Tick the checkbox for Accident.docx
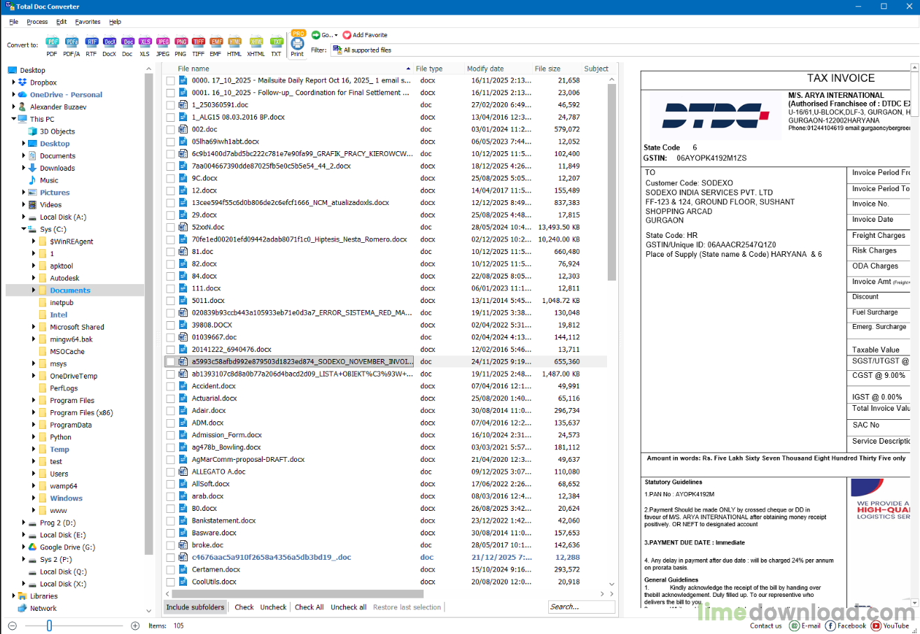This screenshot has width=920, height=634. [171, 386]
